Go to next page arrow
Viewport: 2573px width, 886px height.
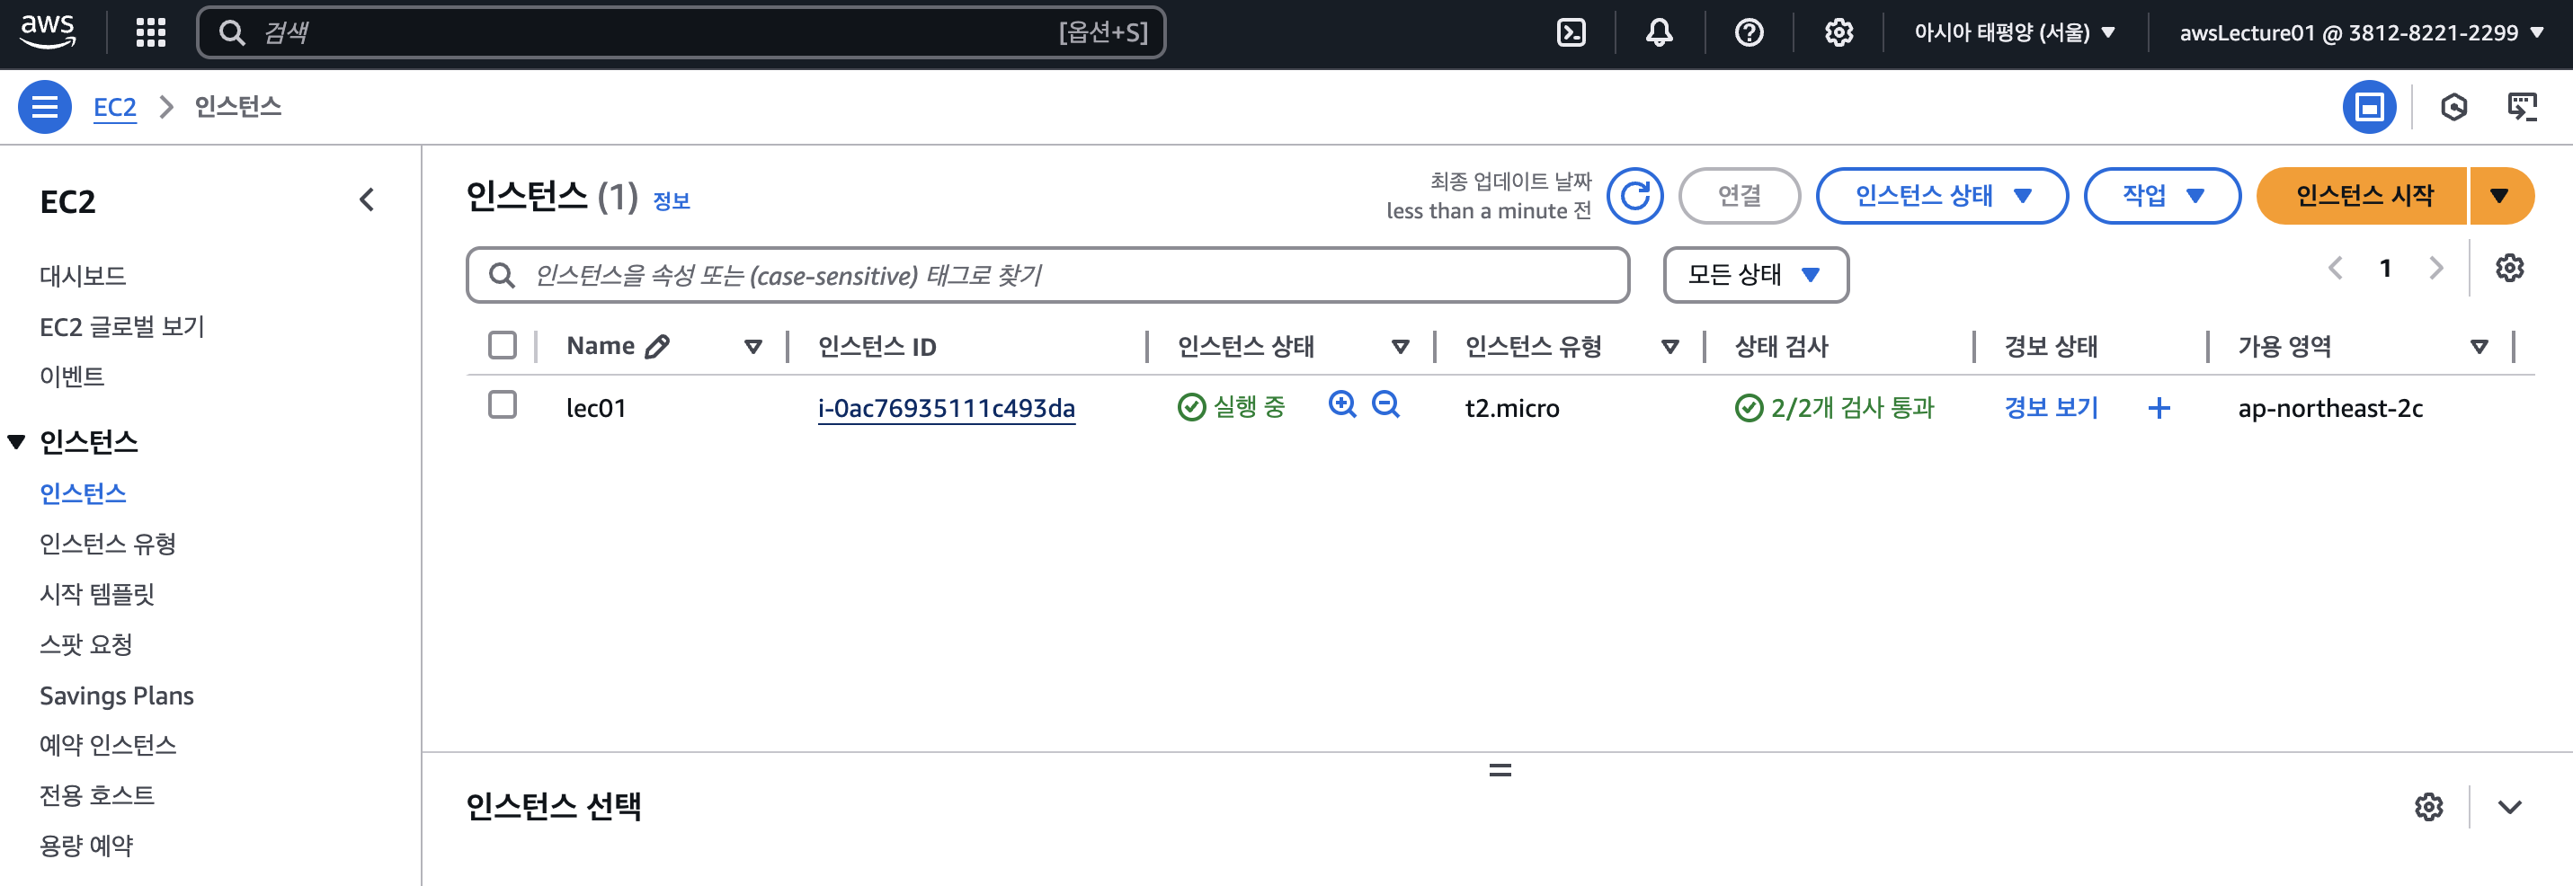(x=2436, y=268)
